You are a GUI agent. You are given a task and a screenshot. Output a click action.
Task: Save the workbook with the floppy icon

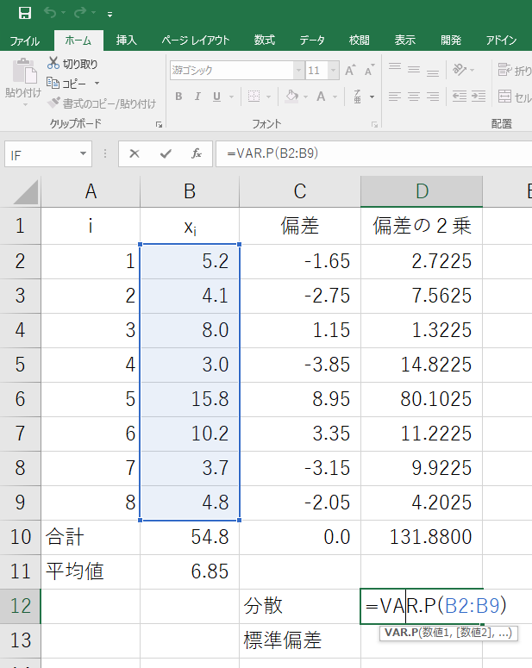click(x=25, y=13)
